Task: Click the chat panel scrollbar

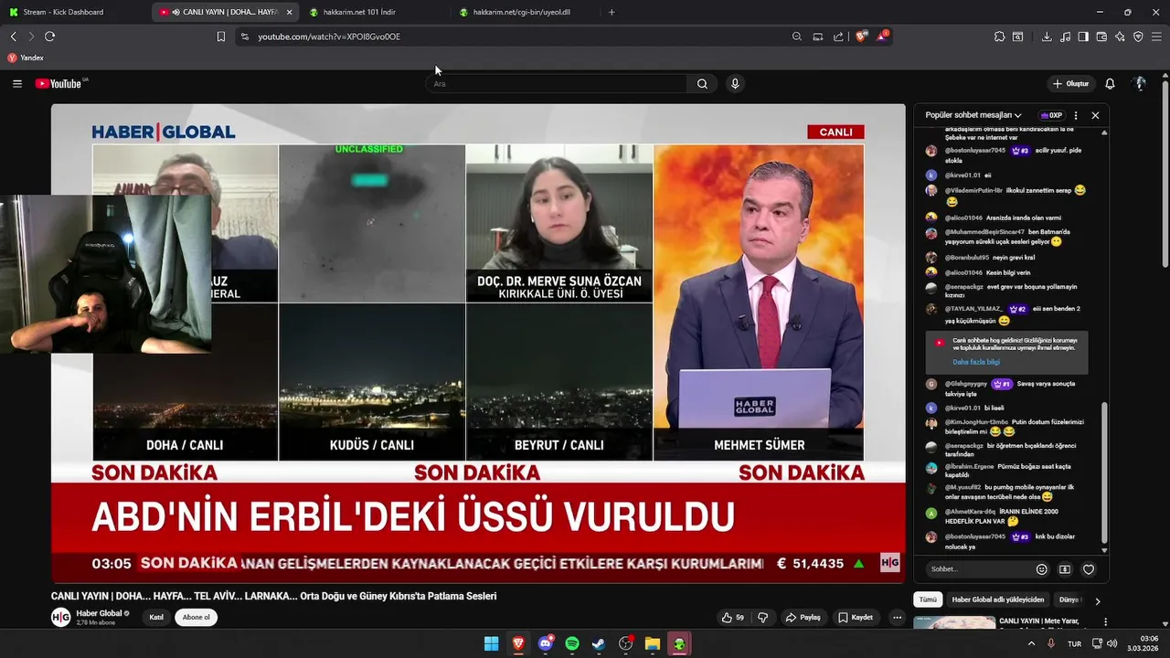Action: [1104, 471]
